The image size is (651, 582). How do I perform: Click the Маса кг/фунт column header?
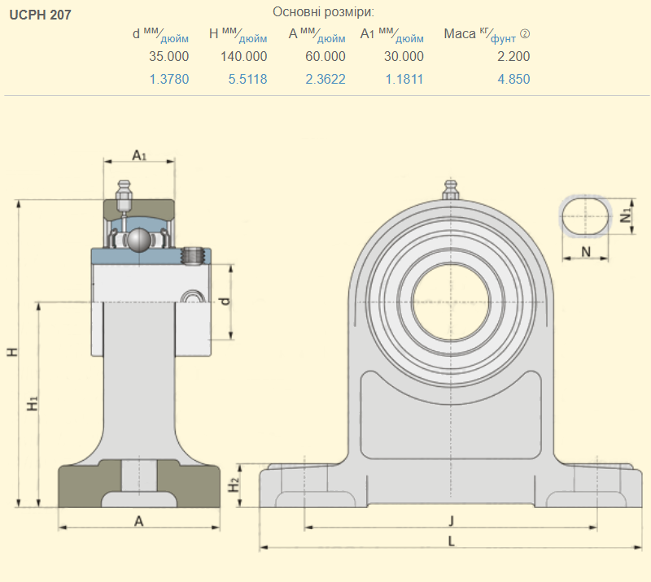click(x=480, y=34)
